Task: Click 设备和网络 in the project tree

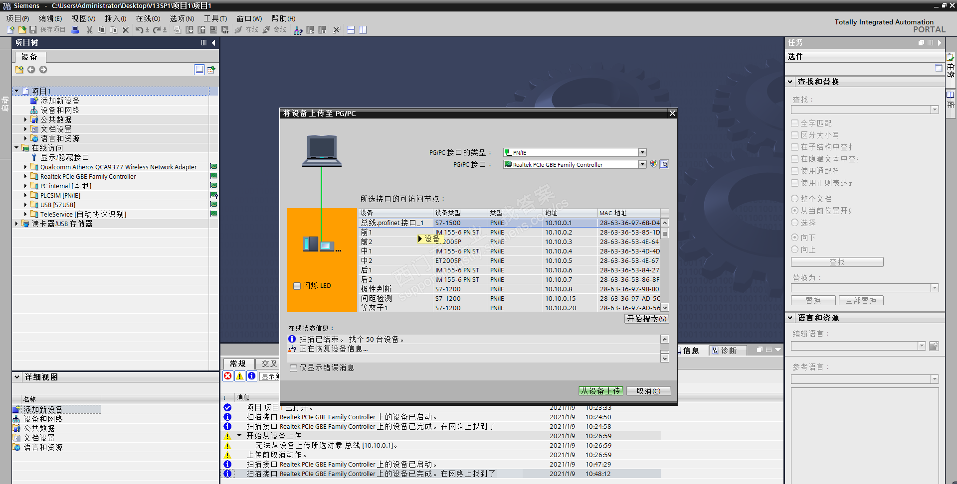Action: 60,110
